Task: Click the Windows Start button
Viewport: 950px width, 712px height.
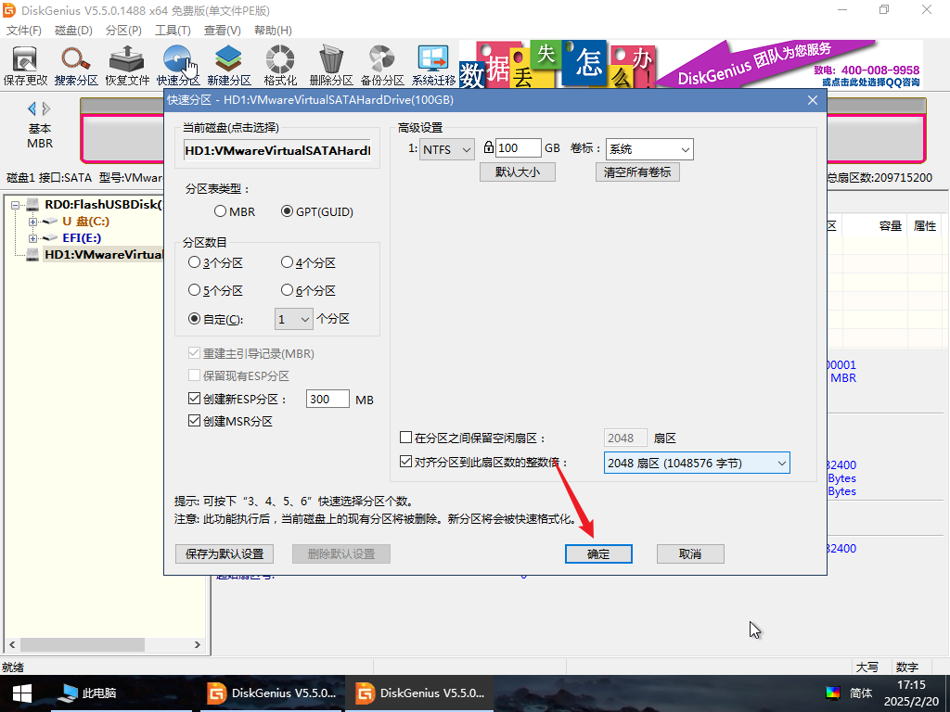Action: click(22, 693)
